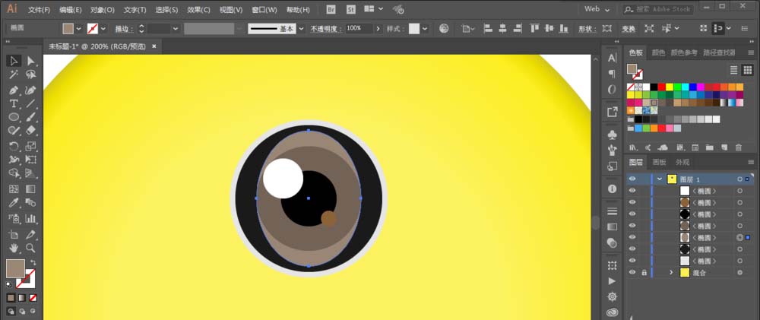The height and width of the screenshot is (320, 760).
Task: Select the Hand tool
Action: coord(14,249)
